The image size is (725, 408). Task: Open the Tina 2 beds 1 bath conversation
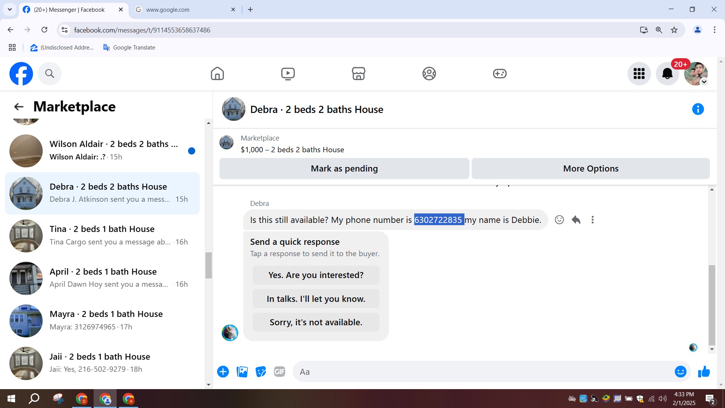[102, 235]
